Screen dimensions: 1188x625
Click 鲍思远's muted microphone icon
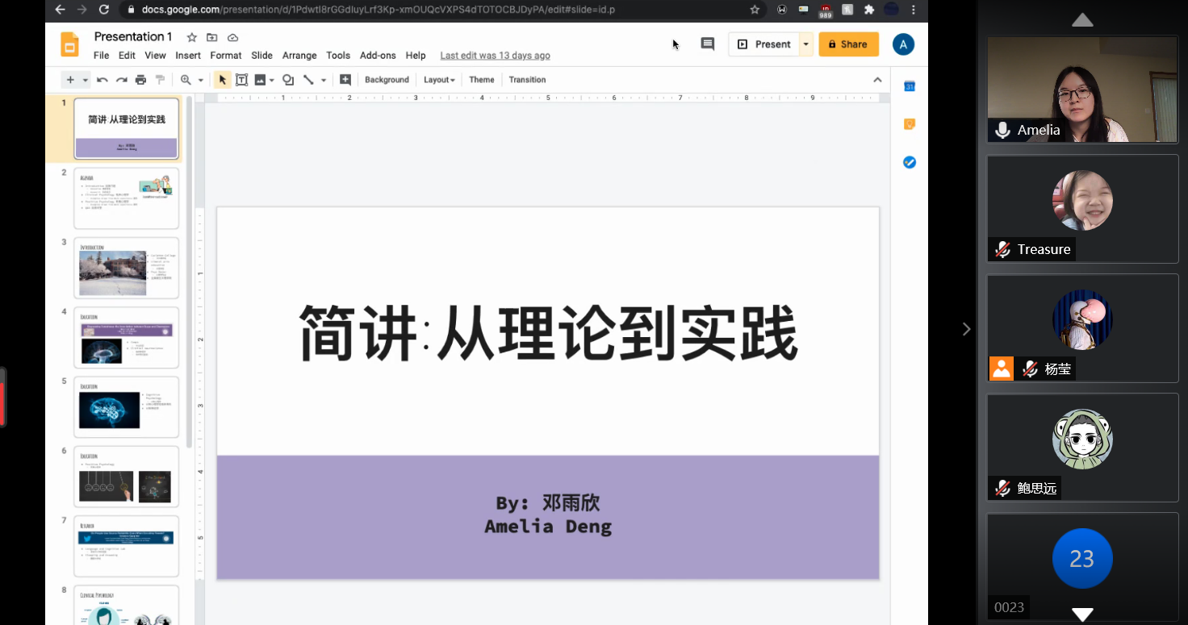coord(1002,488)
